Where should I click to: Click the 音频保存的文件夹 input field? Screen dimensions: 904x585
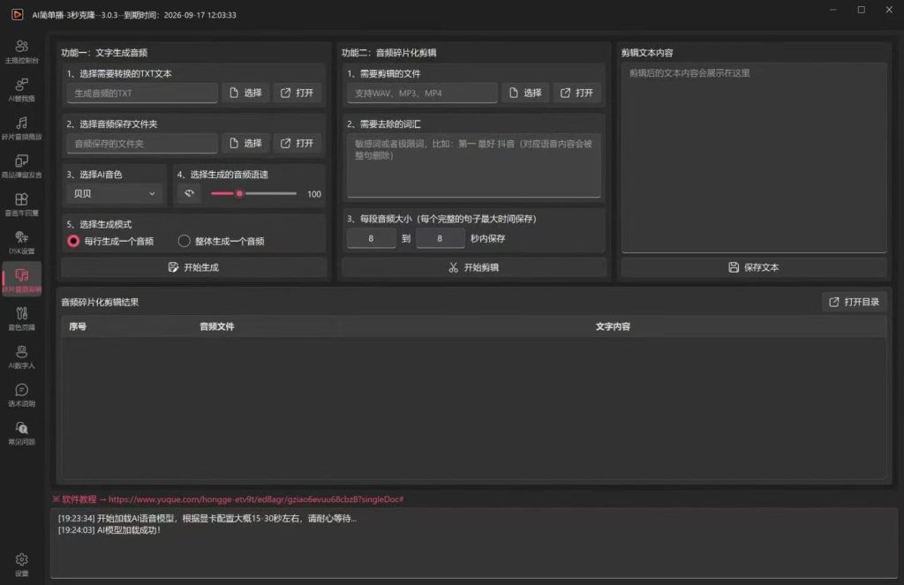click(142, 143)
